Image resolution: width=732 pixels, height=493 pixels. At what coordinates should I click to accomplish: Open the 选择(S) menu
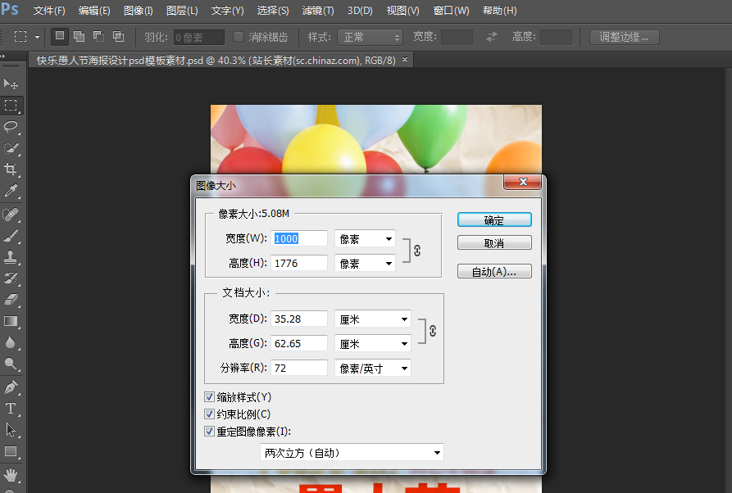273,11
